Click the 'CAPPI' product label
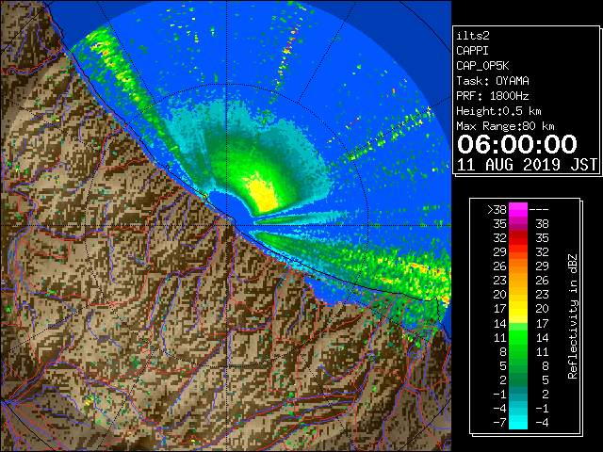 472,51
